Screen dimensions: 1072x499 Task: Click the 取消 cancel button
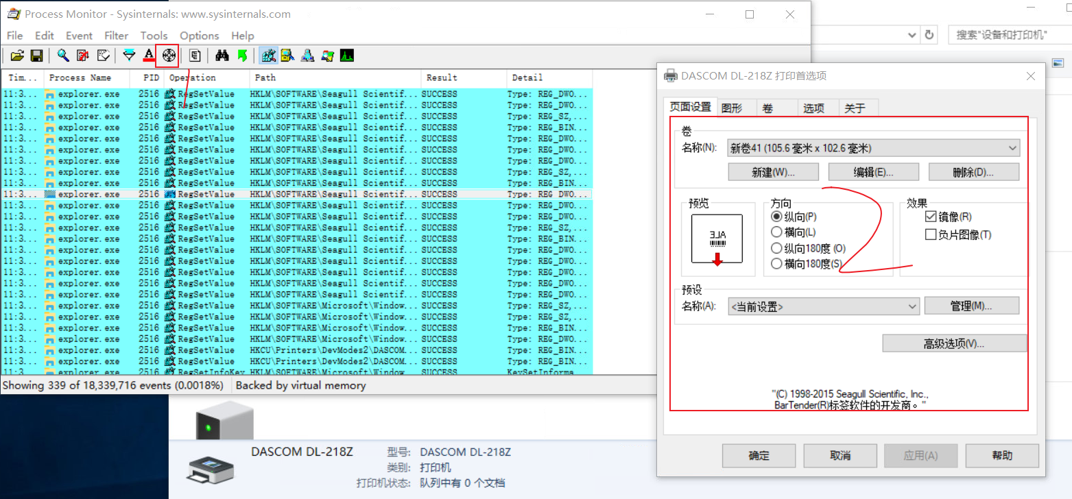click(x=840, y=455)
